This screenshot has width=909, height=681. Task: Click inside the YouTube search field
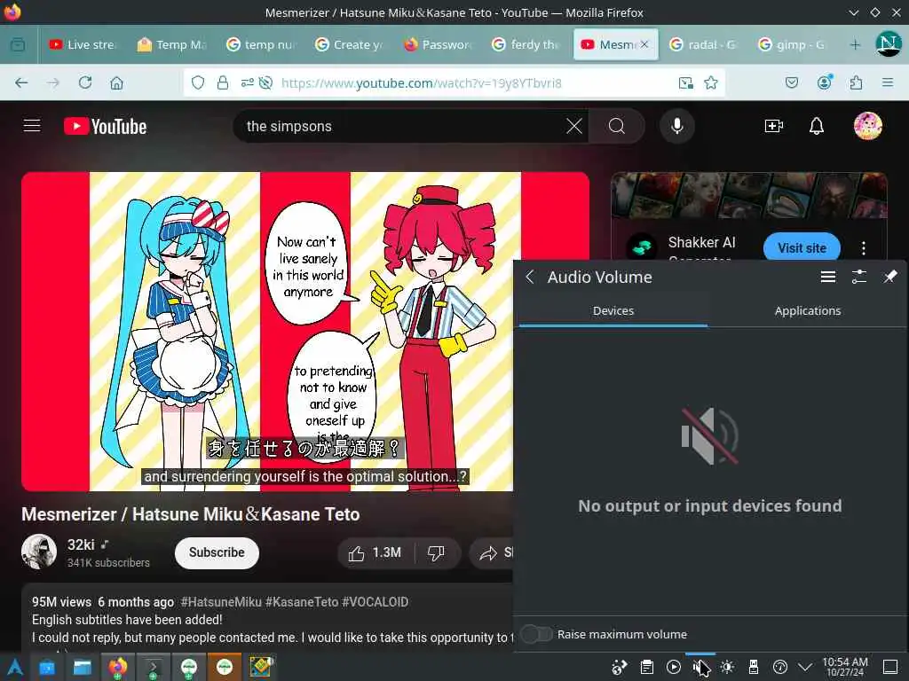click(400, 126)
